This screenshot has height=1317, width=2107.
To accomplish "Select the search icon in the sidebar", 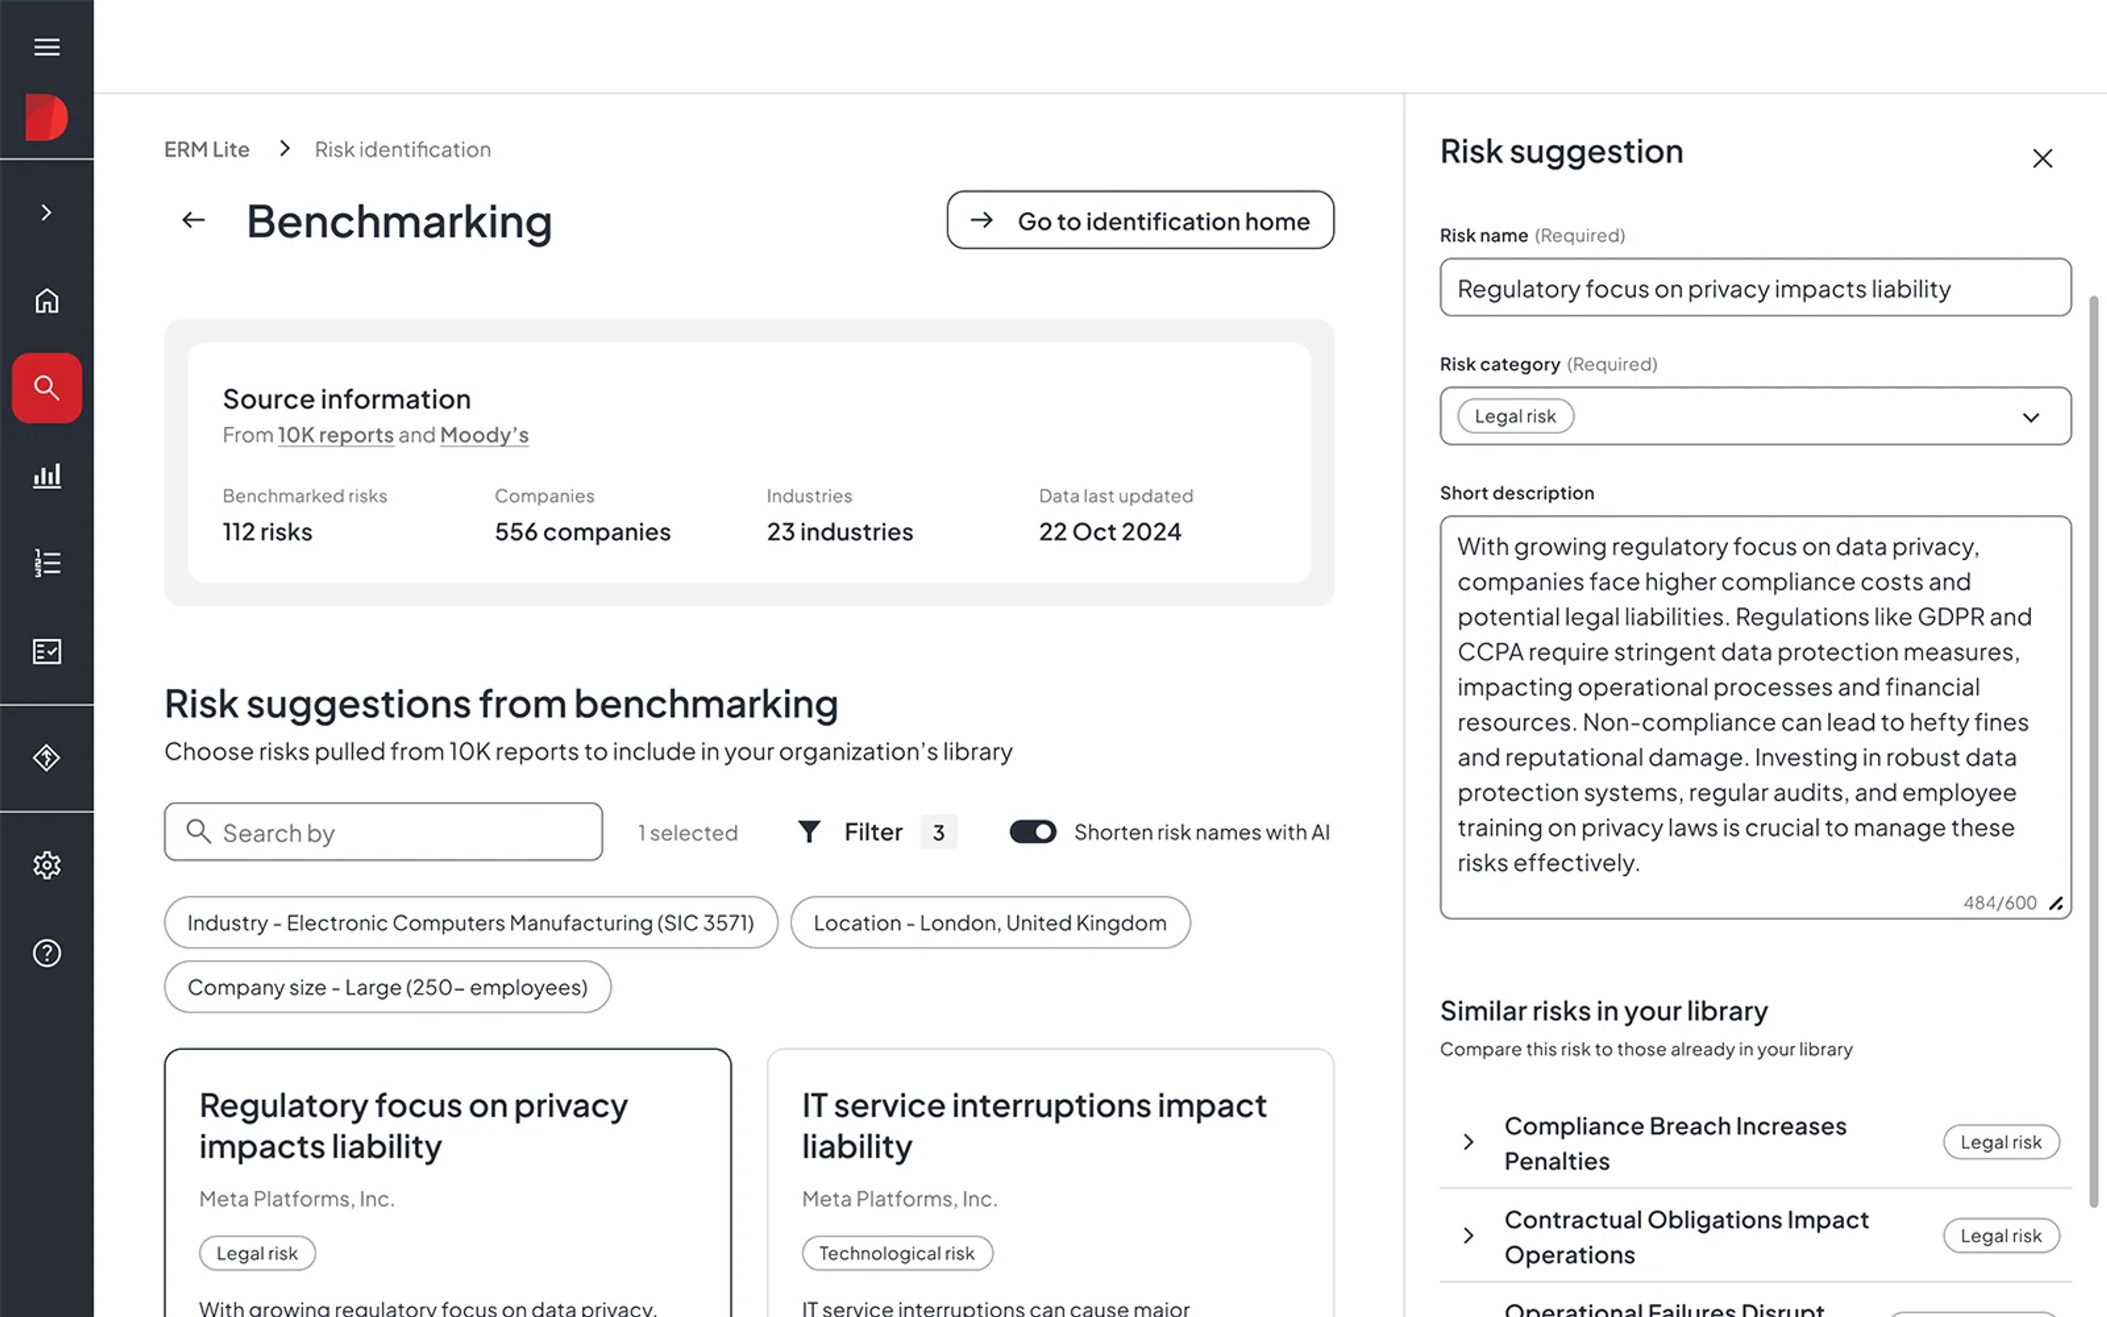I will point(46,387).
